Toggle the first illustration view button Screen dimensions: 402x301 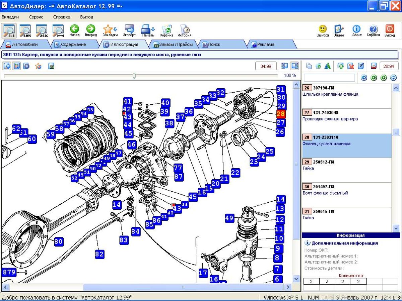(x=7, y=66)
